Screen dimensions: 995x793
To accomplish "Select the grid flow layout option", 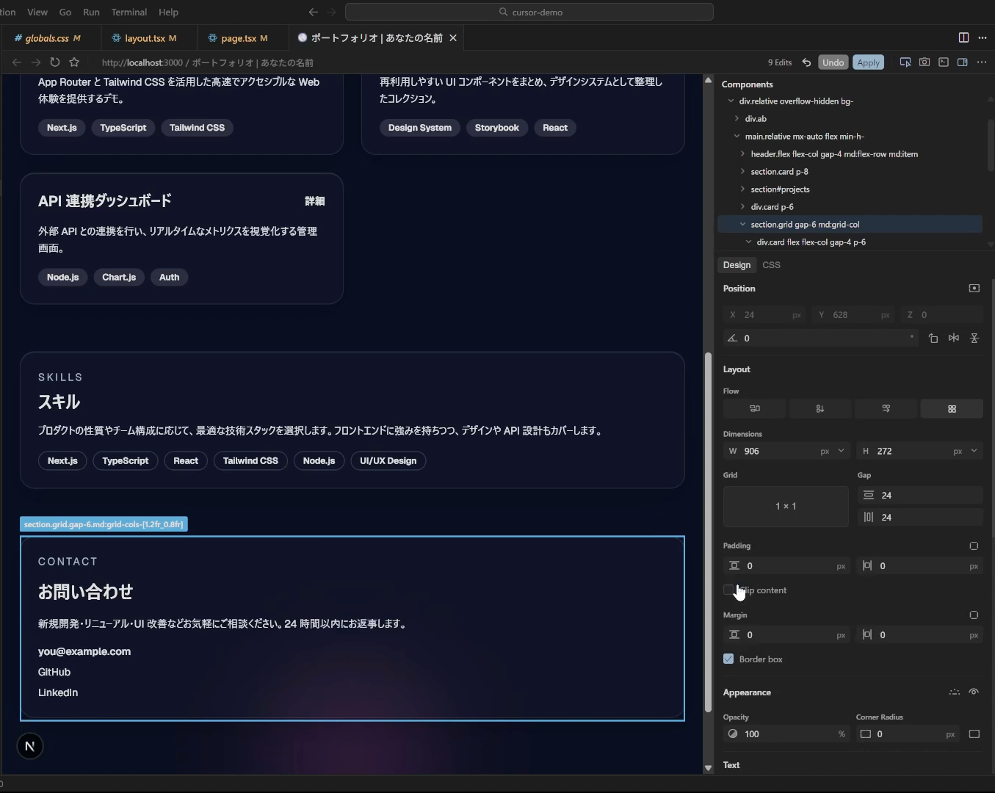I will coord(952,409).
